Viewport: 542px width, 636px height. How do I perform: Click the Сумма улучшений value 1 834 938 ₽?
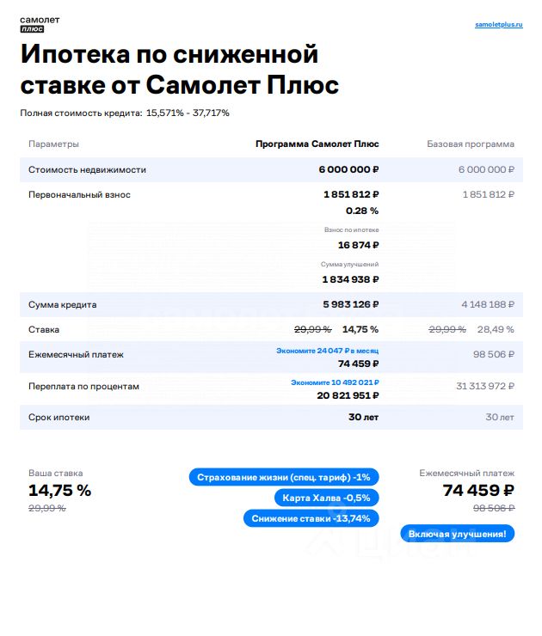(x=350, y=279)
